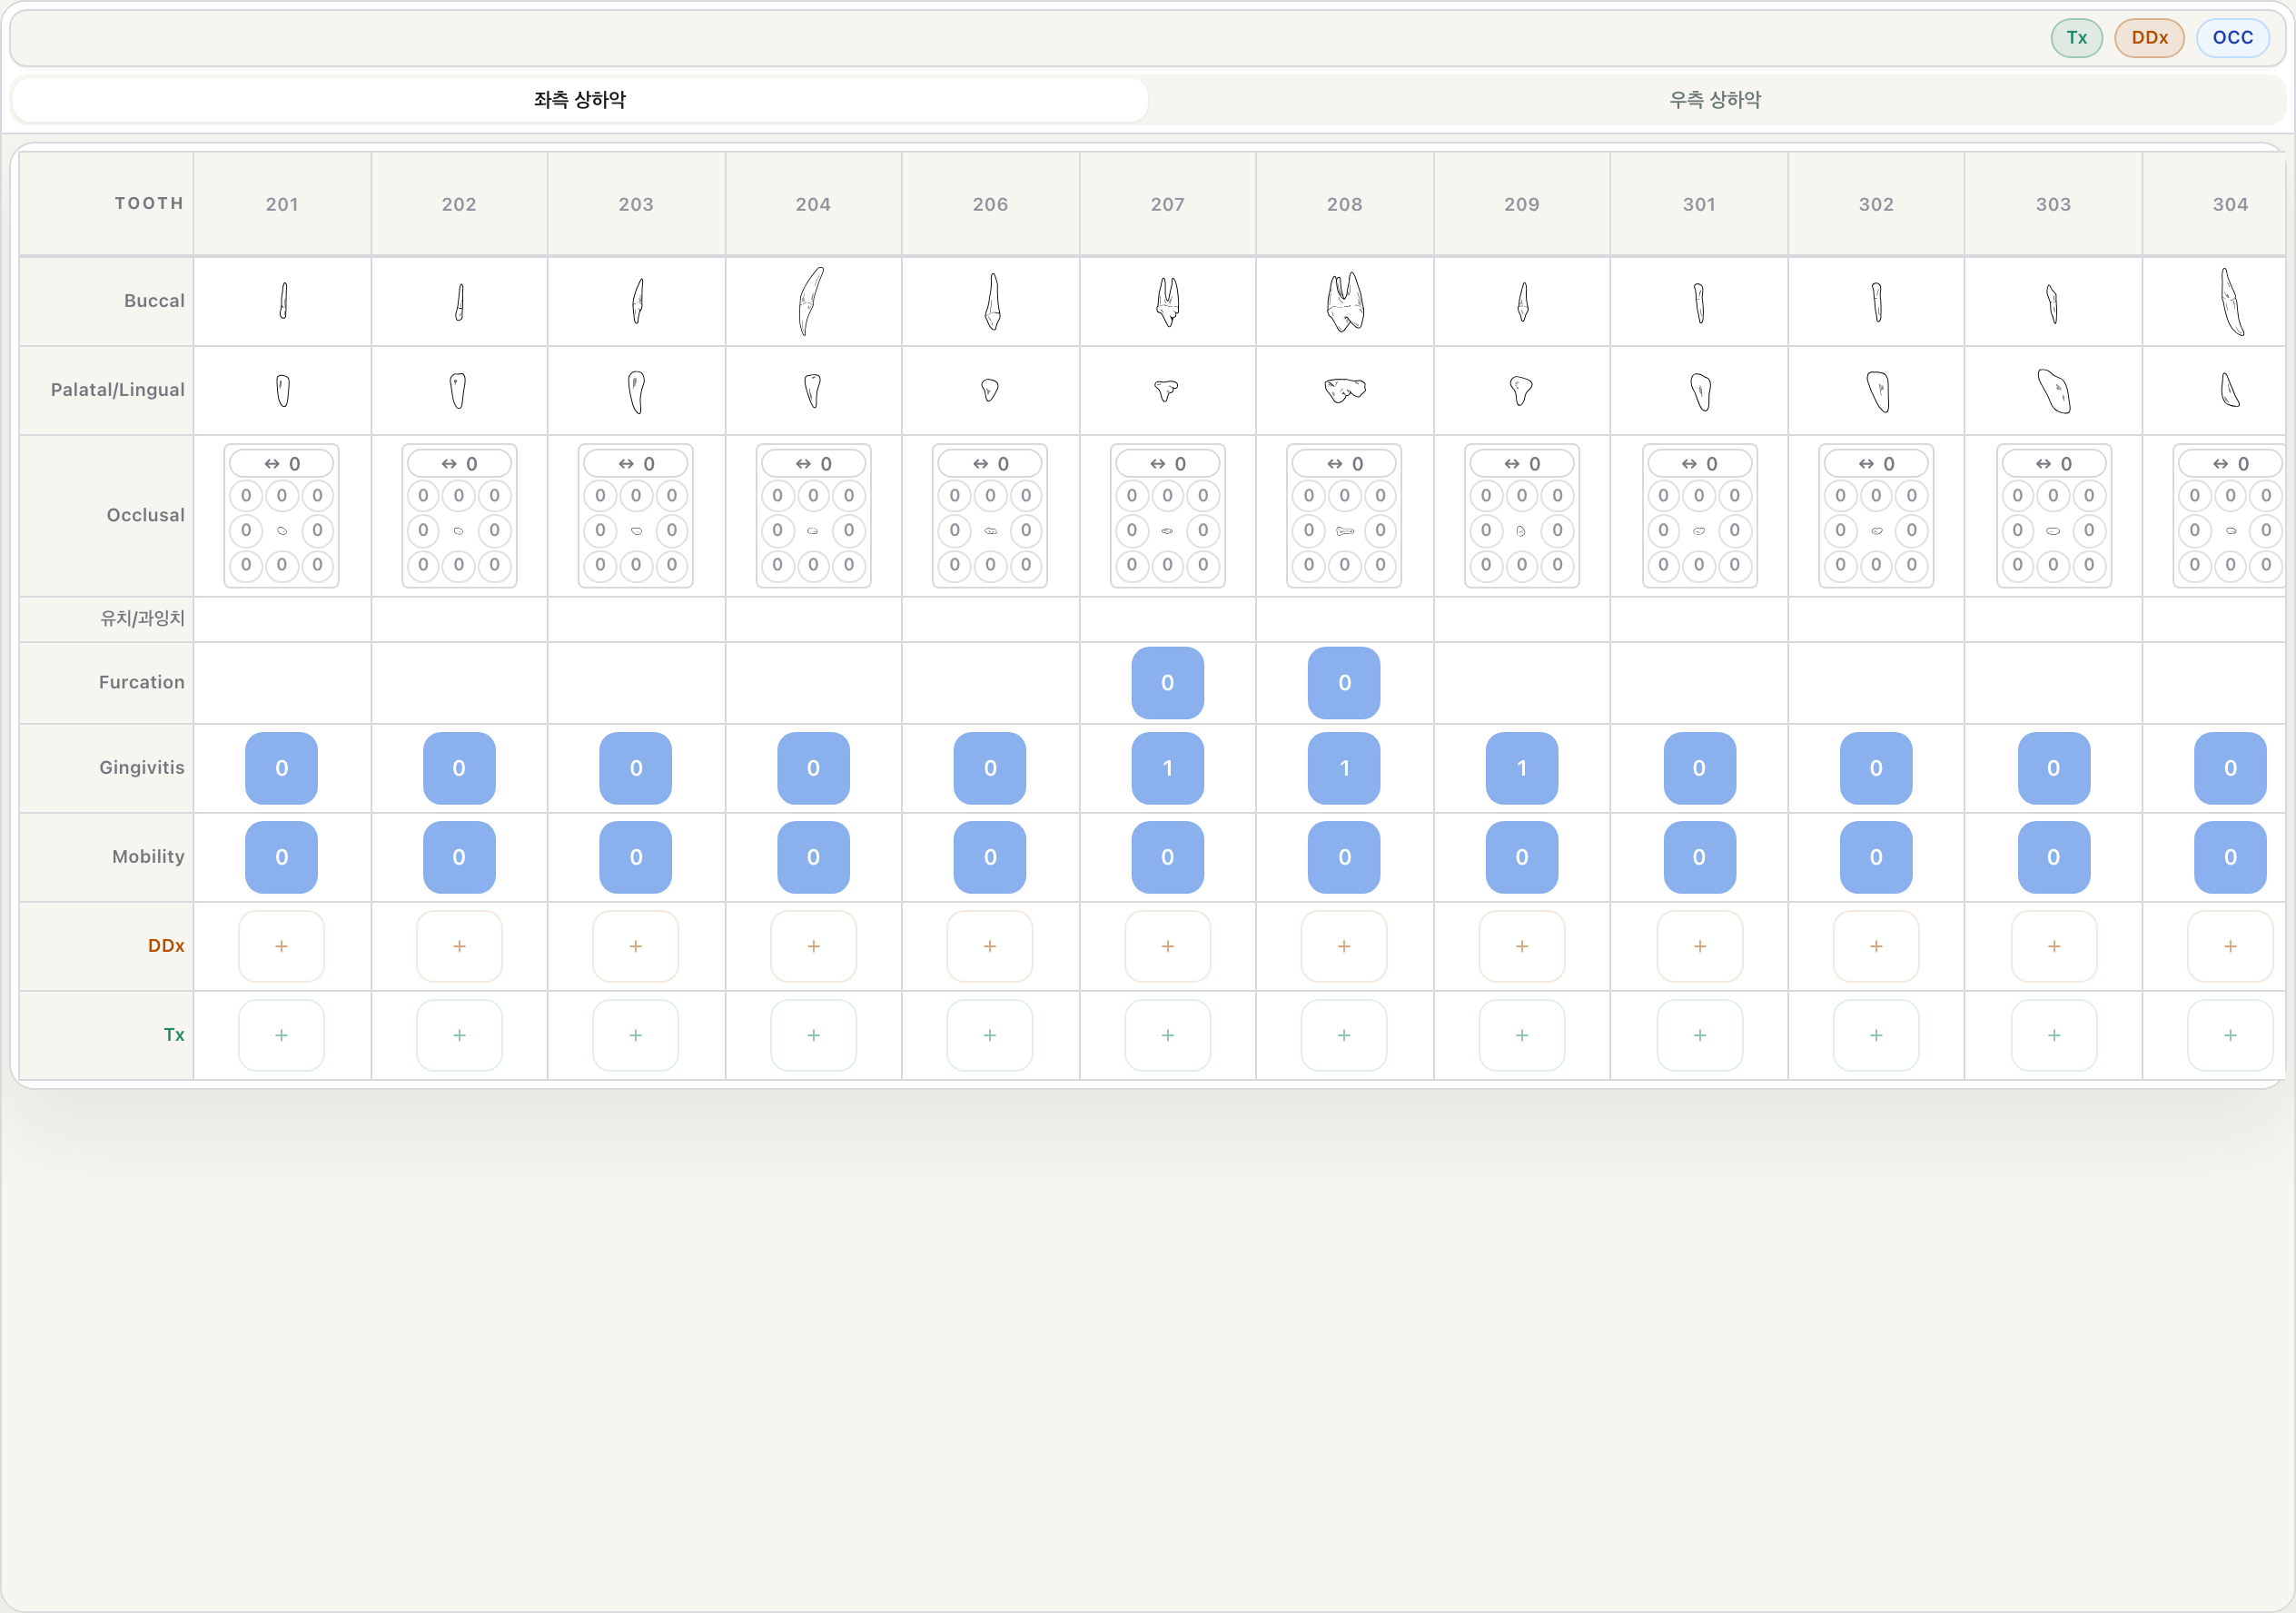
Task: Add a Tx entry for tooth 301
Action: (x=1699, y=1035)
